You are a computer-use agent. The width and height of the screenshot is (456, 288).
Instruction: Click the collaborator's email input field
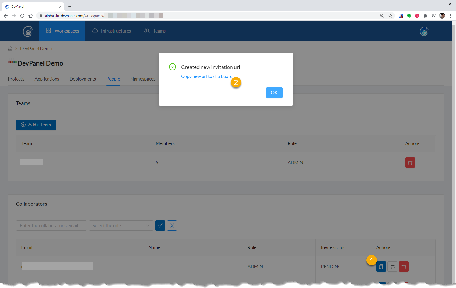pyautogui.click(x=51, y=226)
